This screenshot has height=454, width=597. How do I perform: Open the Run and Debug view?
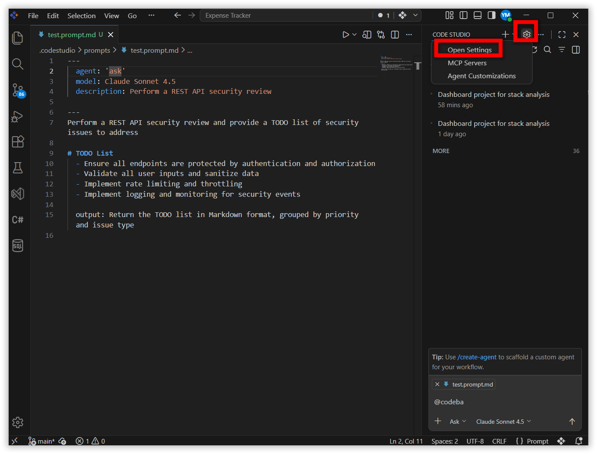pyautogui.click(x=18, y=116)
